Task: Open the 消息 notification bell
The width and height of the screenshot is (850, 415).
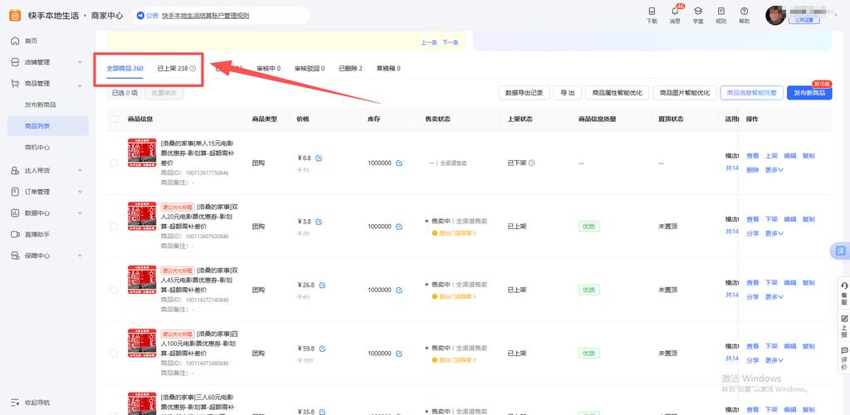Action: [x=675, y=12]
